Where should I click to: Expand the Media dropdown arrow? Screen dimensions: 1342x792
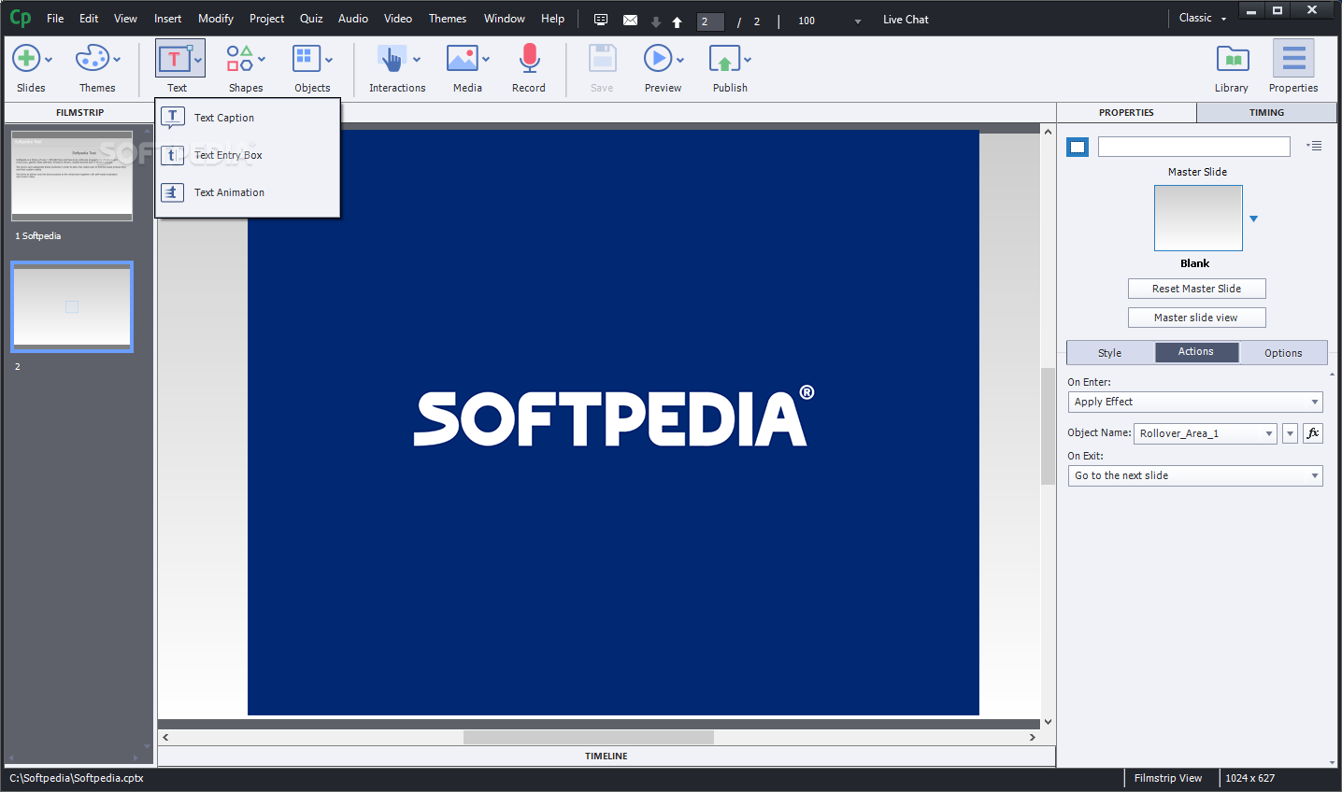click(486, 60)
